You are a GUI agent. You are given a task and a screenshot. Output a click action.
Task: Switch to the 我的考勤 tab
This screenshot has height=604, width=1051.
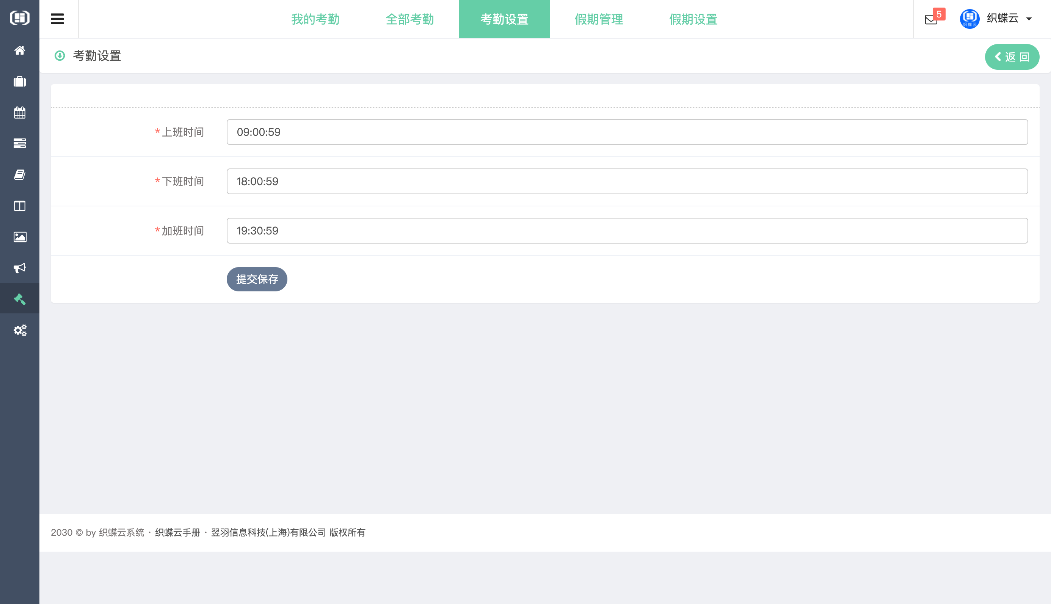click(315, 19)
